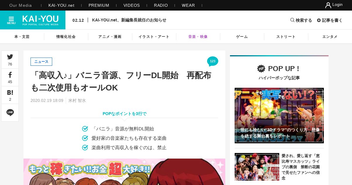The height and width of the screenshot is (185, 352).
Task: Open 恵比寿マスカッツ article thumbnail
Action: pyautogui.click(x=257, y=167)
